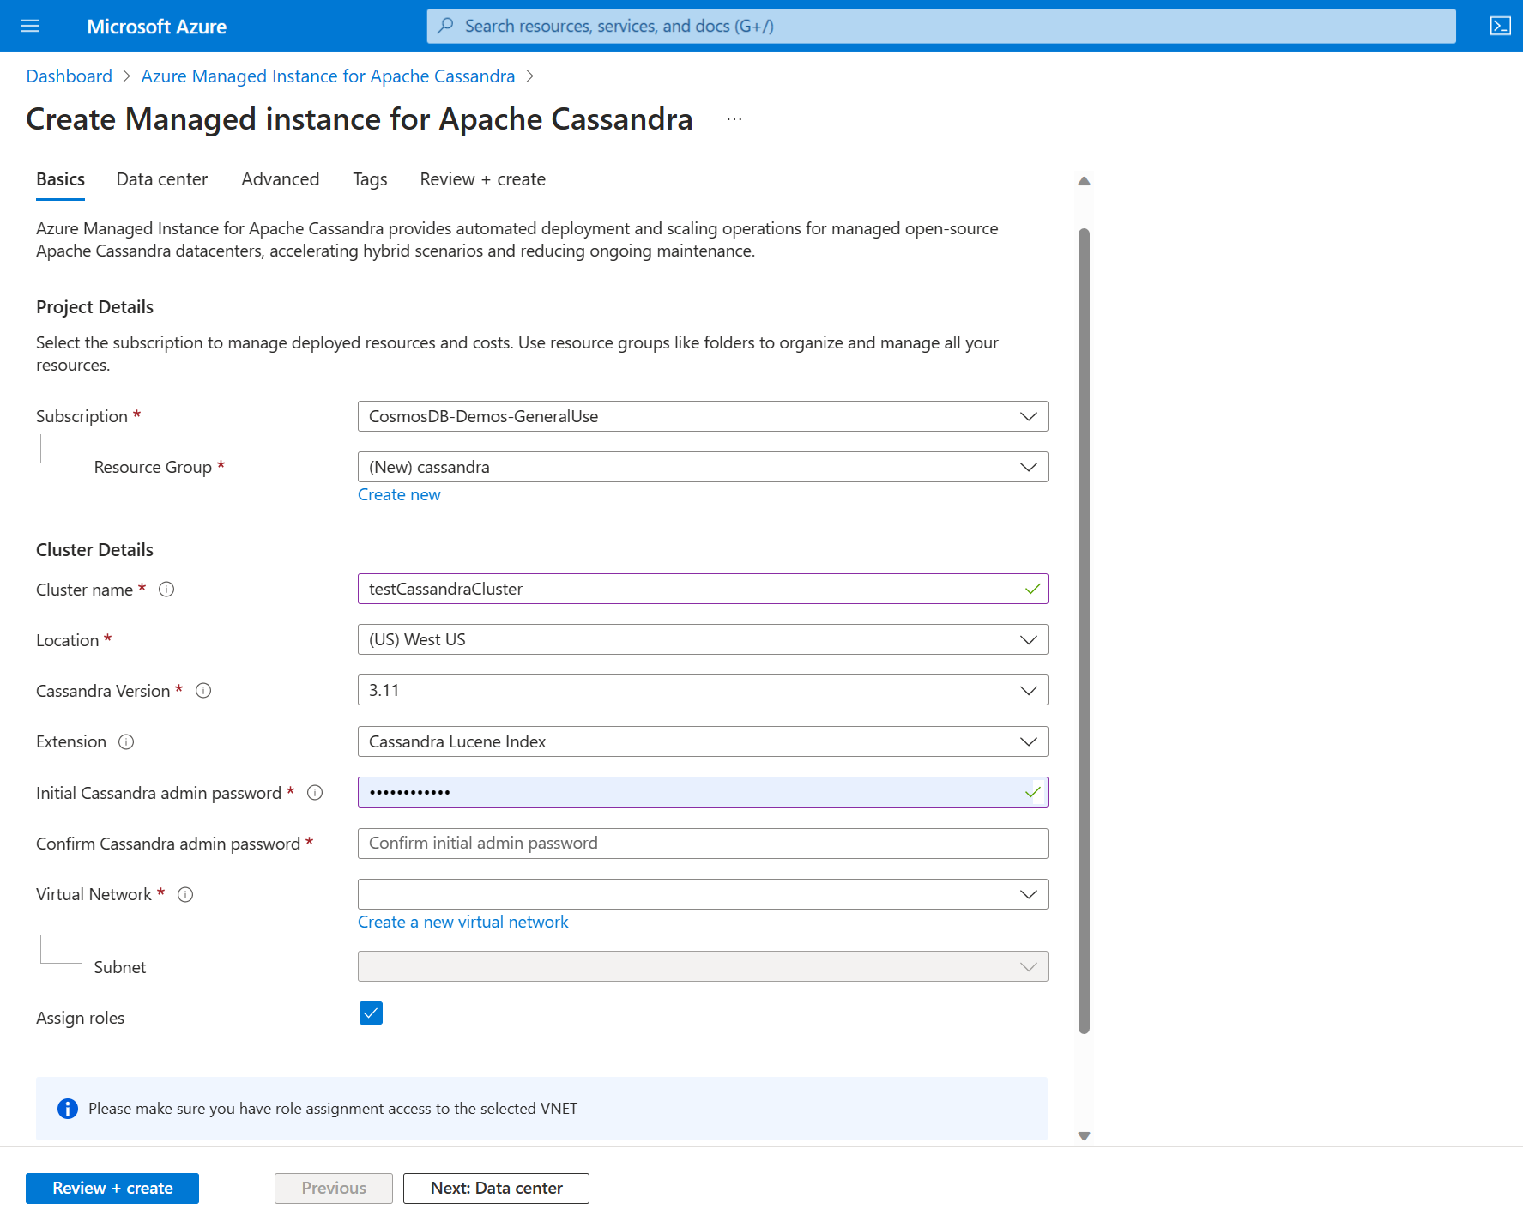Click the info icon in the VNET notice

(67, 1109)
